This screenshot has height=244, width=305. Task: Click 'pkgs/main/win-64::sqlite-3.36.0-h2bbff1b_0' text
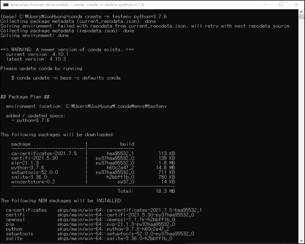pyautogui.click(x=115, y=238)
